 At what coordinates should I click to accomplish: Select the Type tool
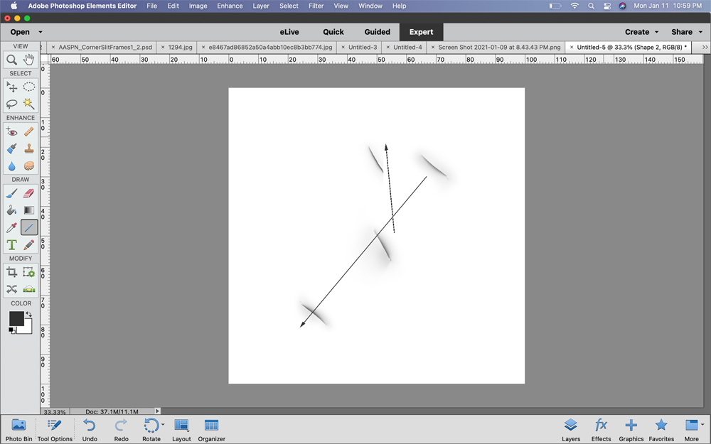coord(12,244)
